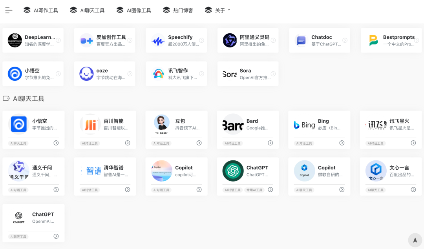Click the 百川智能 orange logo
Screen dimensions: 424x249
pos(90,125)
